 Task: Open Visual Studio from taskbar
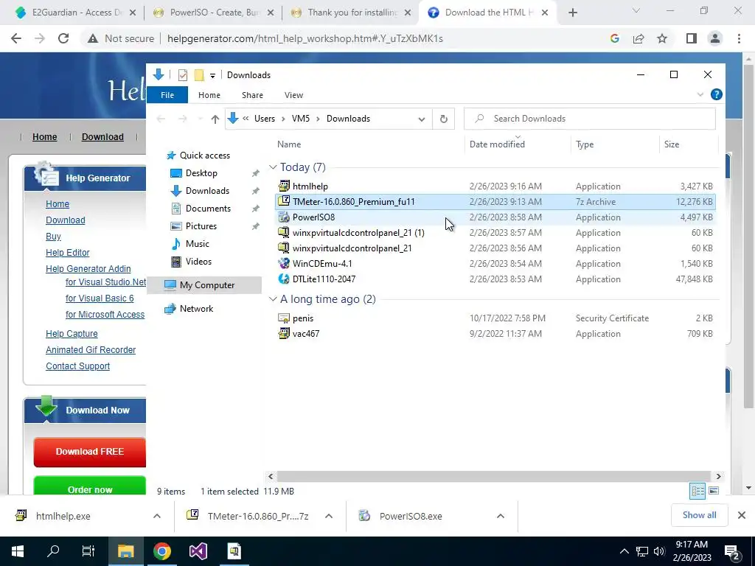[198, 551]
